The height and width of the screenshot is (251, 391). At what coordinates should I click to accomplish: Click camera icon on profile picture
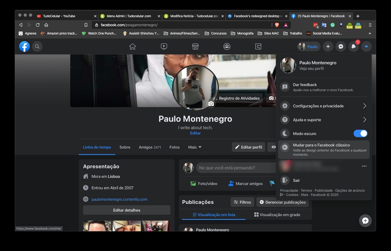(211, 103)
